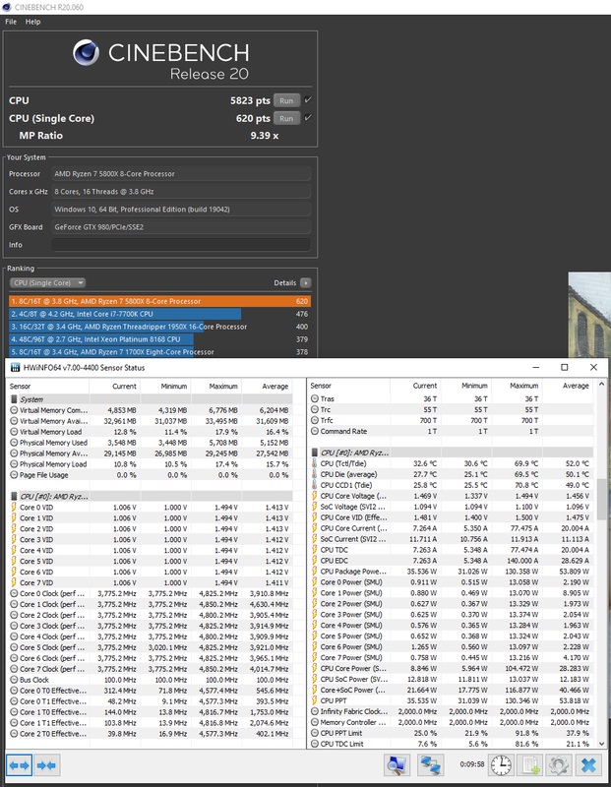Select the Core 7 Power (SMU) row
The height and width of the screenshot is (787, 611).
[x=452, y=657]
